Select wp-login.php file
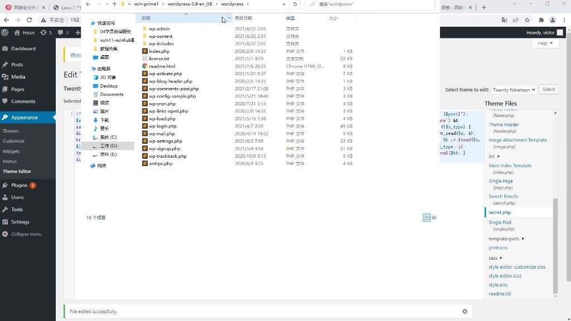The image size is (571, 321). [162, 126]
